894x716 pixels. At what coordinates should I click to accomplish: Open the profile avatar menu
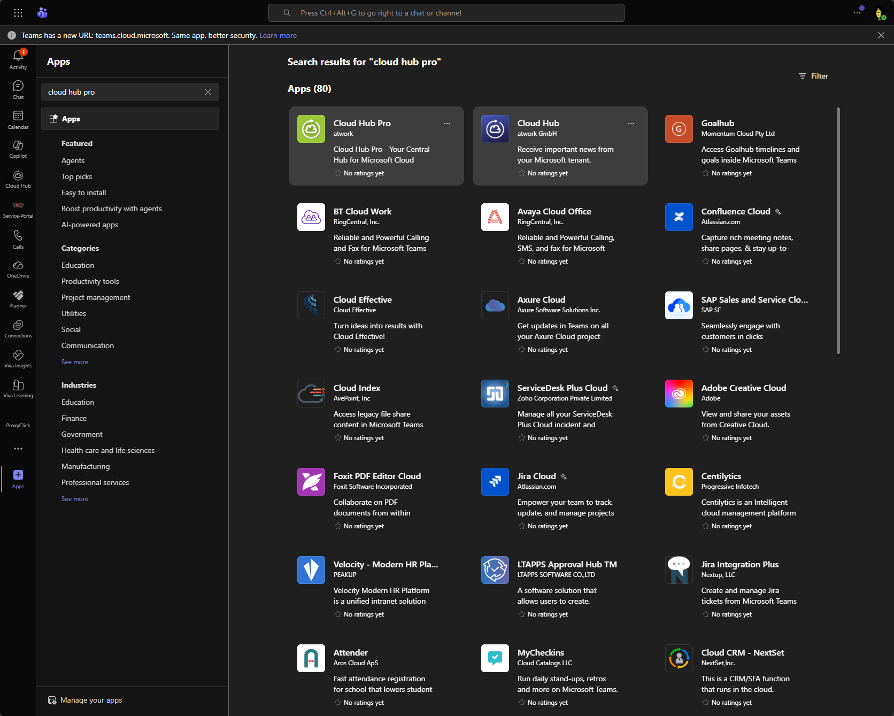click(880, 13)
